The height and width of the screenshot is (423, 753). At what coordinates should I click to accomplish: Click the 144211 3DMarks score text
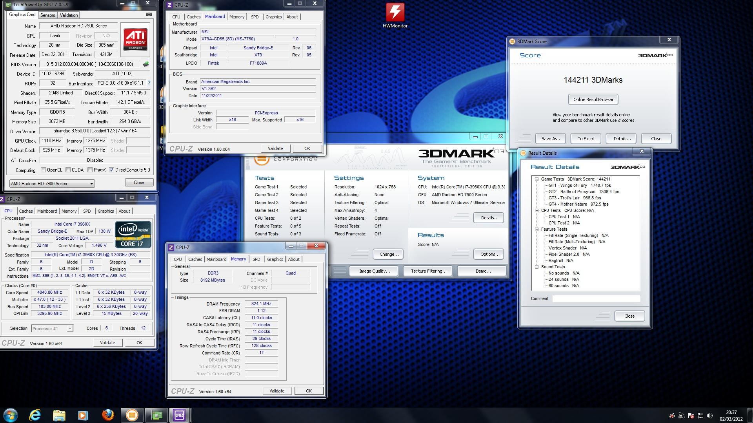(593, 80)
